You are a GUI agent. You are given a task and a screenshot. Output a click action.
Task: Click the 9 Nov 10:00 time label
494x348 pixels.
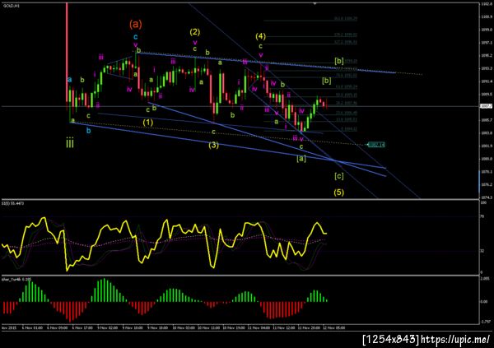point(133,328)
